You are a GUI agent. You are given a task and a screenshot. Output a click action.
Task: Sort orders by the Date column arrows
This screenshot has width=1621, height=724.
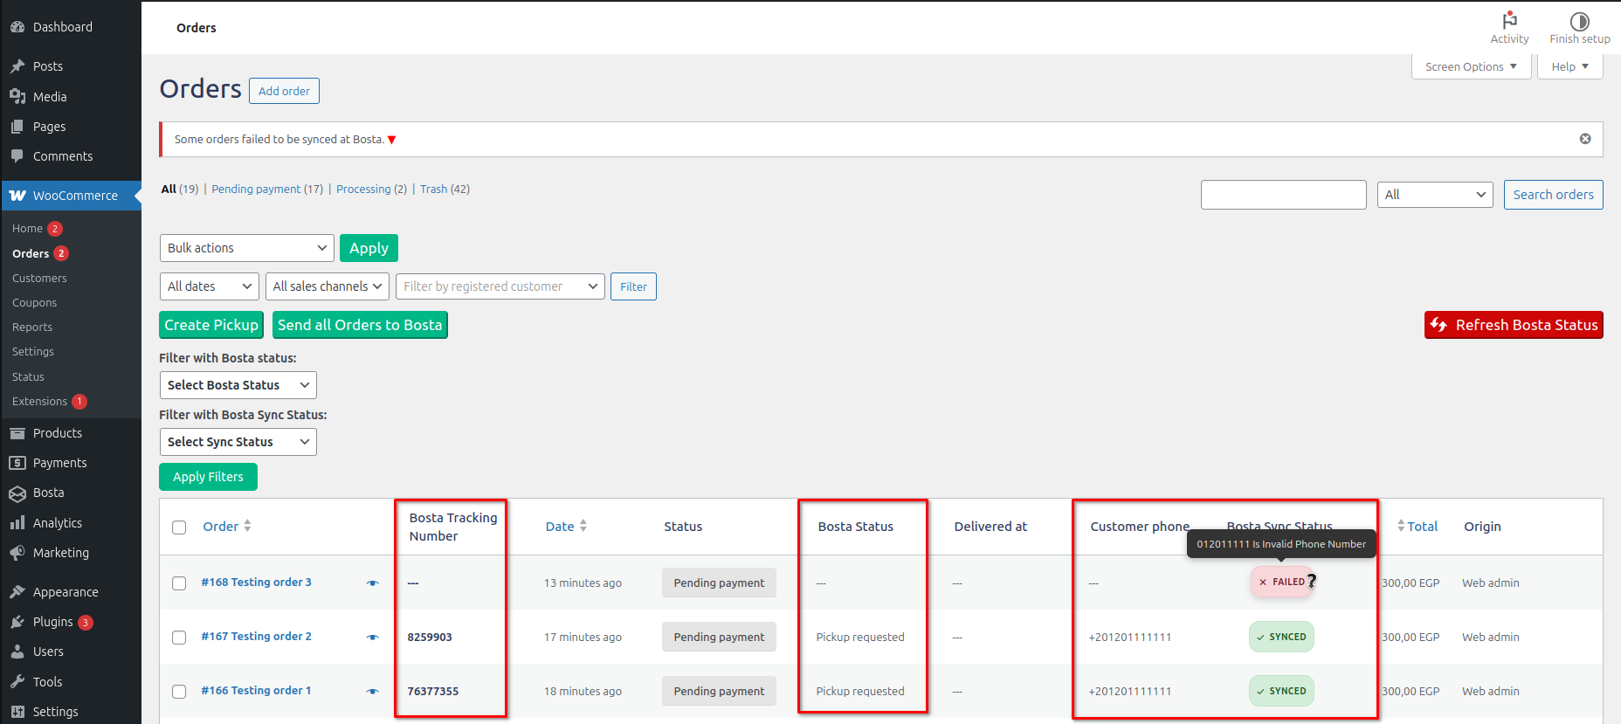click(x=583, y=526)
